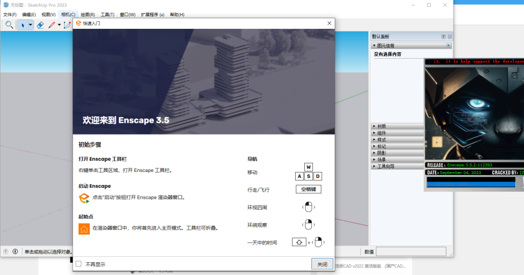Image resolution: width=524 pixels, height=275 pixels.
Task: Open the Select tool dropdown arrow
Action: [x=30, y=25]
